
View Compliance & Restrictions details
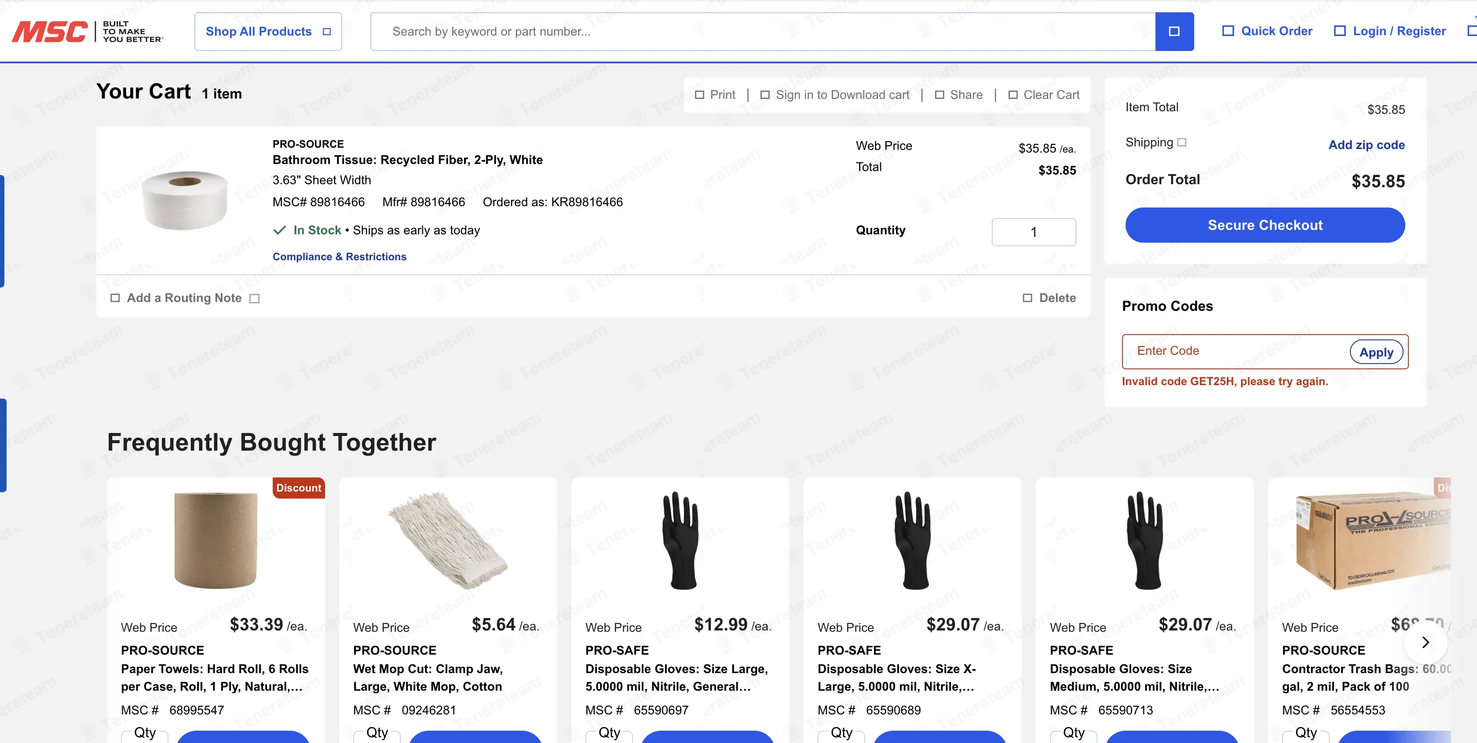click(x=340, y=257)
